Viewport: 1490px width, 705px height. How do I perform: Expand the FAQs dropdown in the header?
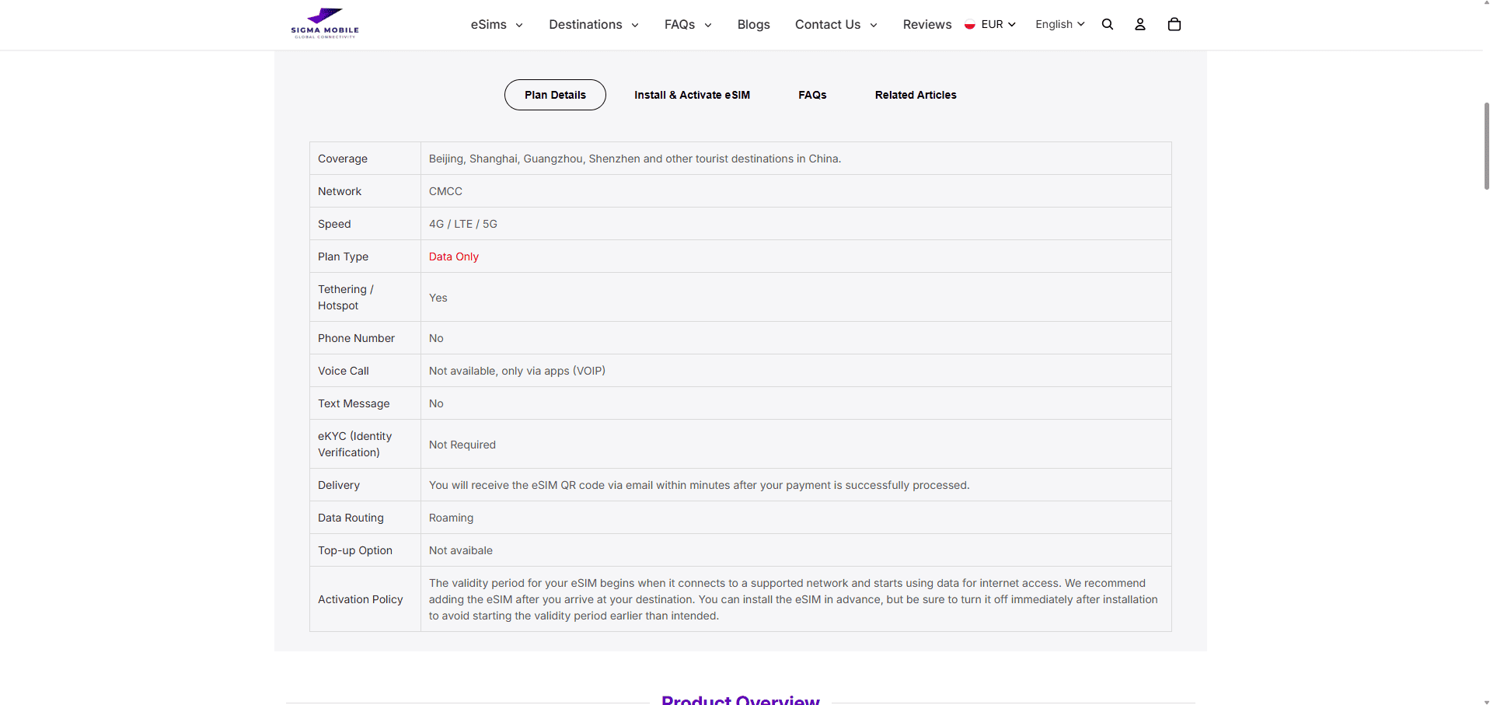tap(688, 25)
